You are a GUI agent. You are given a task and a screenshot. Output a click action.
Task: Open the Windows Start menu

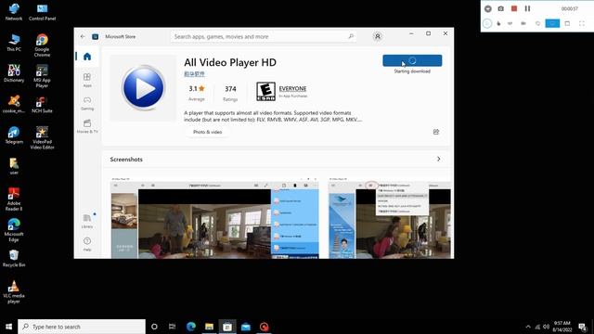[x=8, y=327]
